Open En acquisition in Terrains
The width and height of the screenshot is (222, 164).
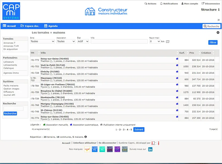(11, 49)
